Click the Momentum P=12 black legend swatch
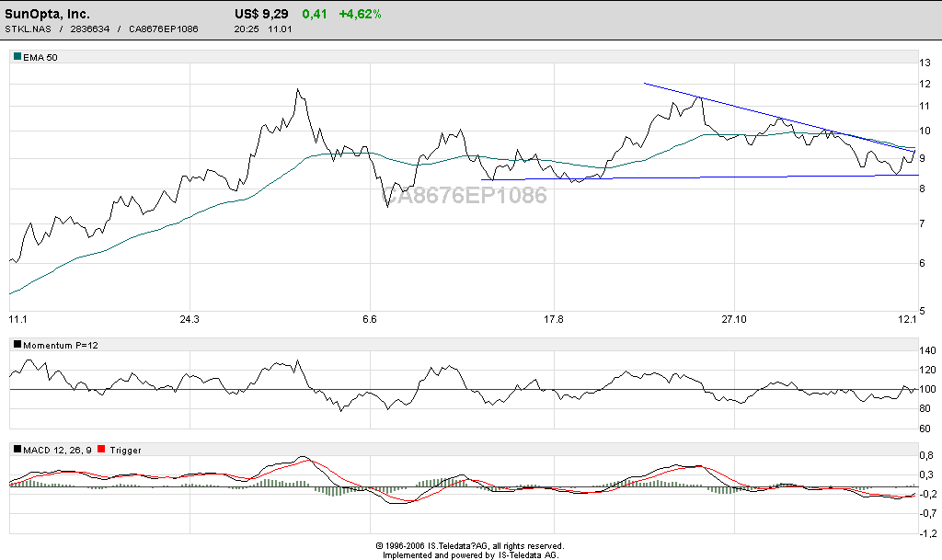 point(17,345)
